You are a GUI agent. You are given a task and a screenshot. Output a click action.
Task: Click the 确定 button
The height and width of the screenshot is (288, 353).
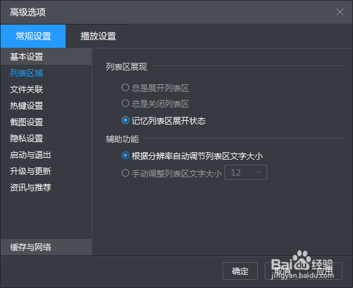240,271
